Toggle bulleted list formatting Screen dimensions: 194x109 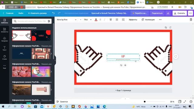click(117, 20)
